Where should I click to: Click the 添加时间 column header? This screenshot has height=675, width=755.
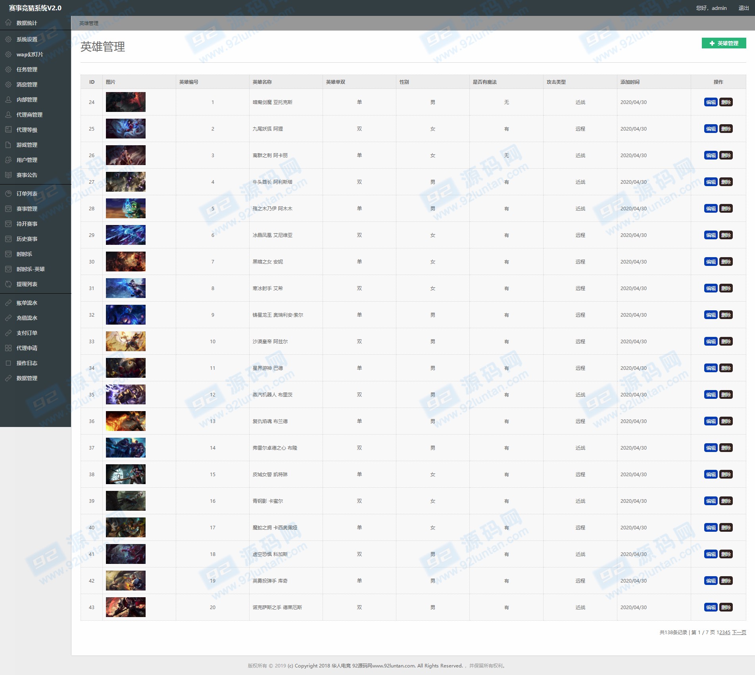(x=630, y=82)
